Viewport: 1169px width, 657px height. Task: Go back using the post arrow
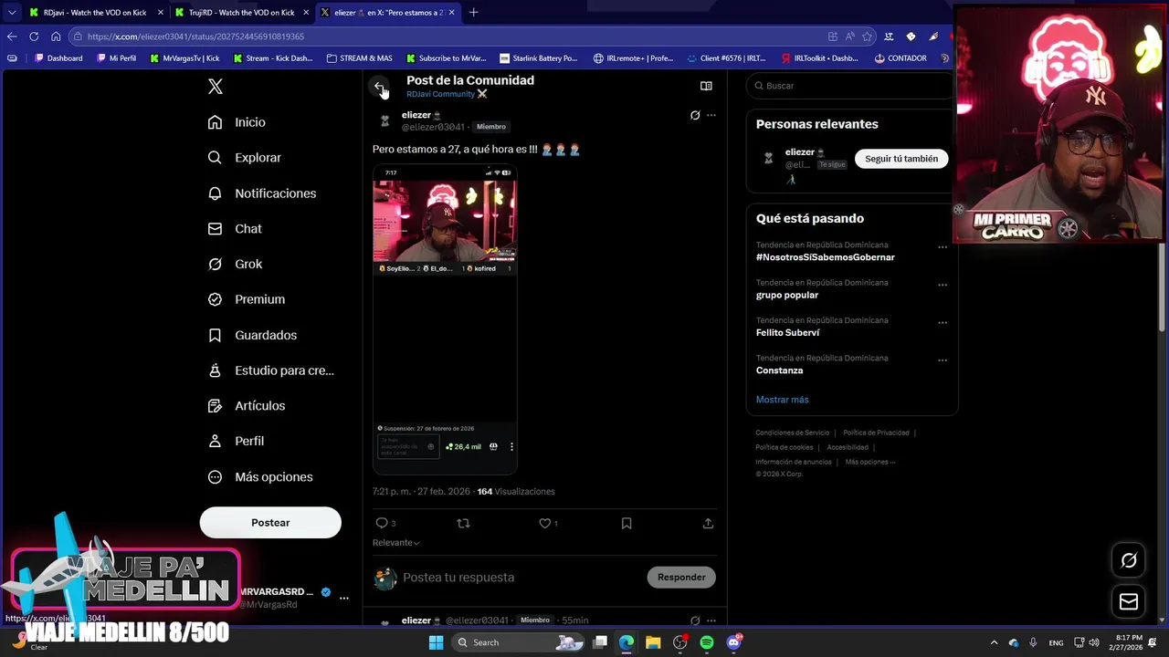click(x=379, y=87)
